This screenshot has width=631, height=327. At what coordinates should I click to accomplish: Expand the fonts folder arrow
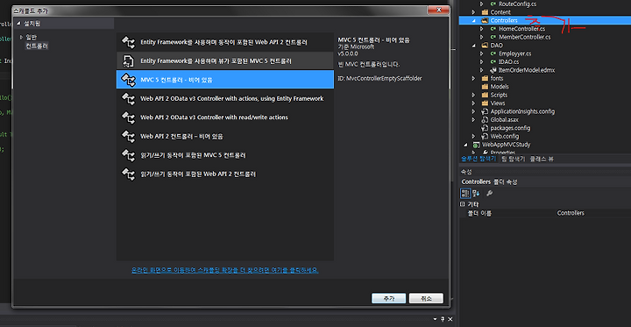tap(474, 79)
